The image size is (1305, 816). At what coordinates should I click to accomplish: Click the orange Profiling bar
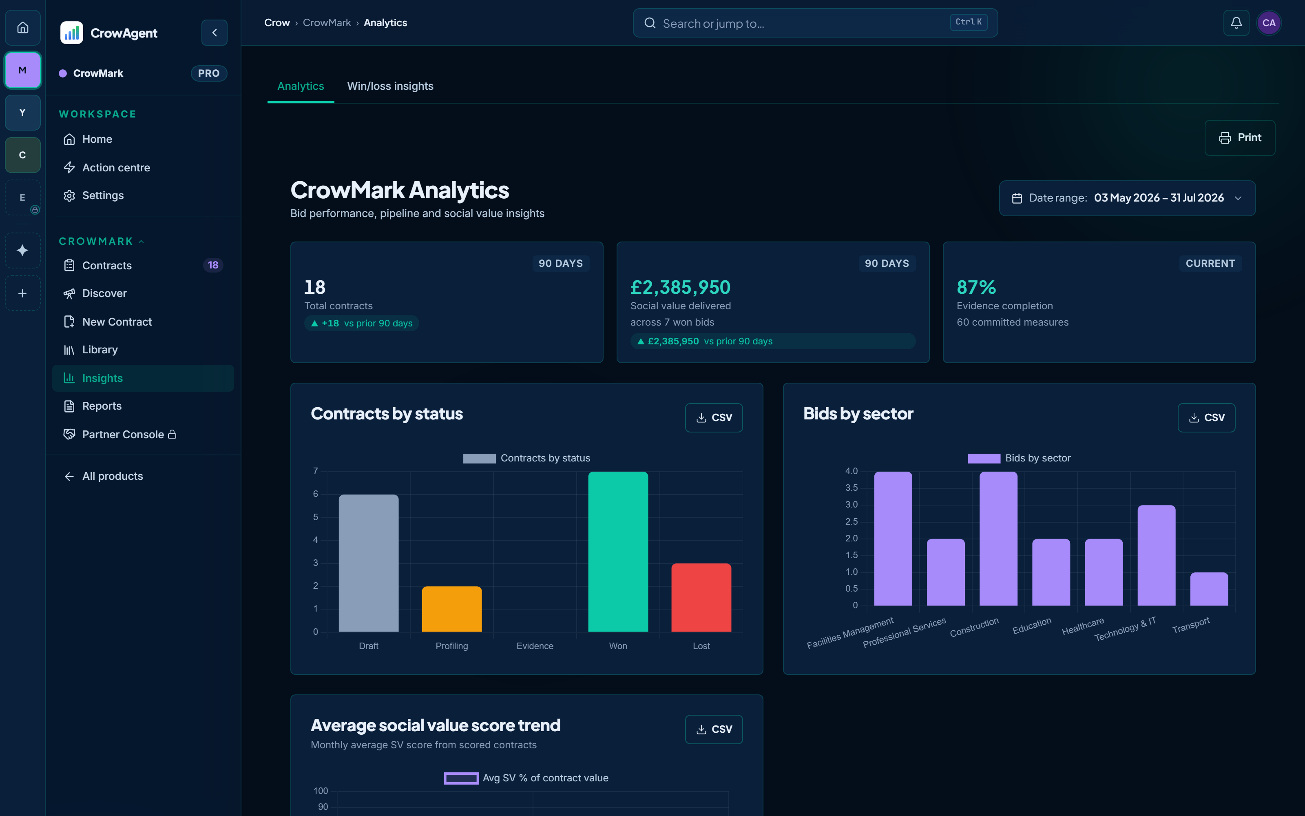tap(452, 609)
